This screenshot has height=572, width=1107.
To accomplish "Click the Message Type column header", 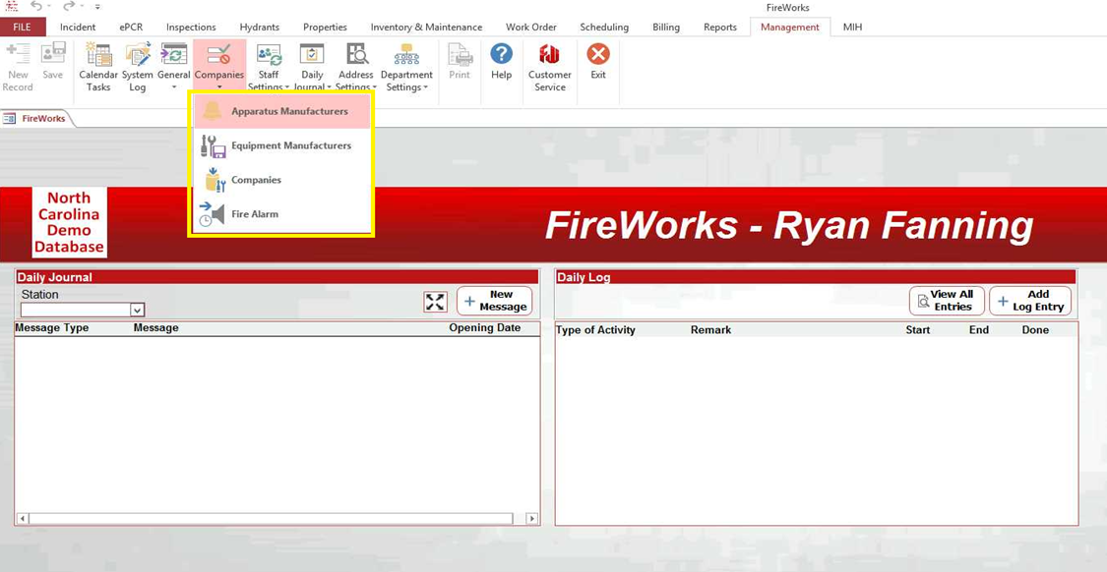I will [x=52, y=328].
